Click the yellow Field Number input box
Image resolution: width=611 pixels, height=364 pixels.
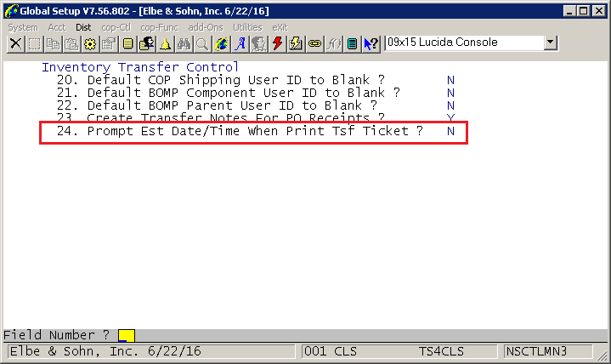[x=127, y=336]
